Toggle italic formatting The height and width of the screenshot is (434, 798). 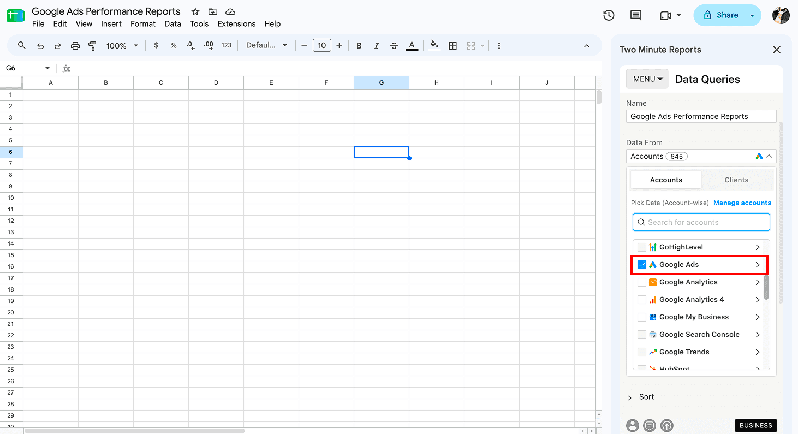(377, 46)
